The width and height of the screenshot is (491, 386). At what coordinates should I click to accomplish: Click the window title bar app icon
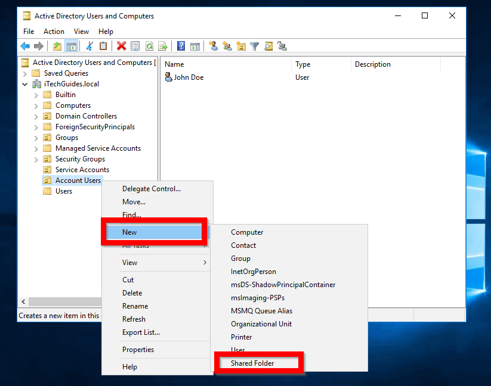click(27, 15)
